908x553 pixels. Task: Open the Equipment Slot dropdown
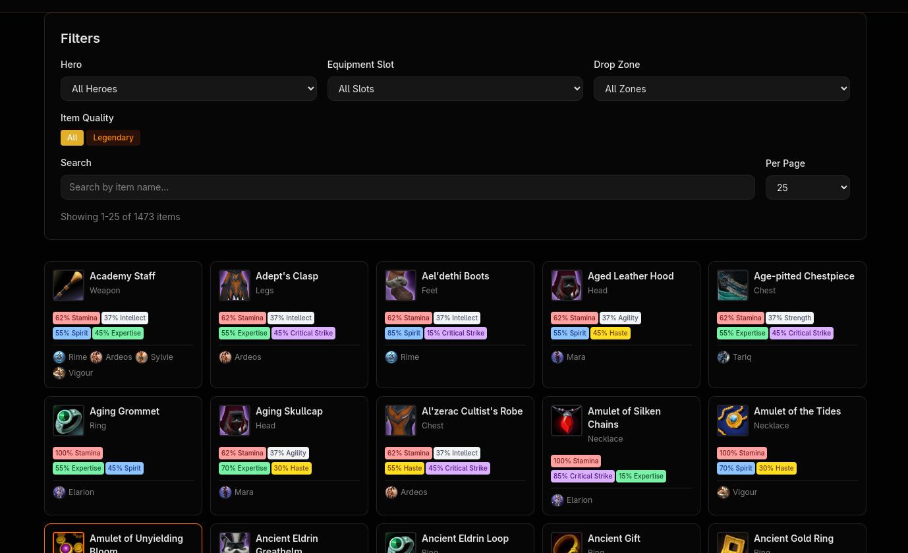[x=455, y=88]
